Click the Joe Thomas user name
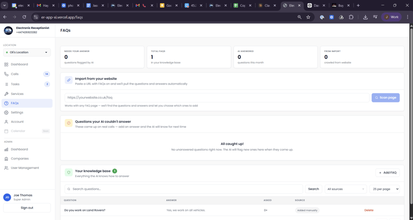Screen dimensions: 413x220 (x=23, y=195)
